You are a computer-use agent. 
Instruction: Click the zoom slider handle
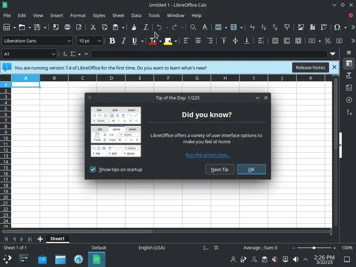coord(314,248)
